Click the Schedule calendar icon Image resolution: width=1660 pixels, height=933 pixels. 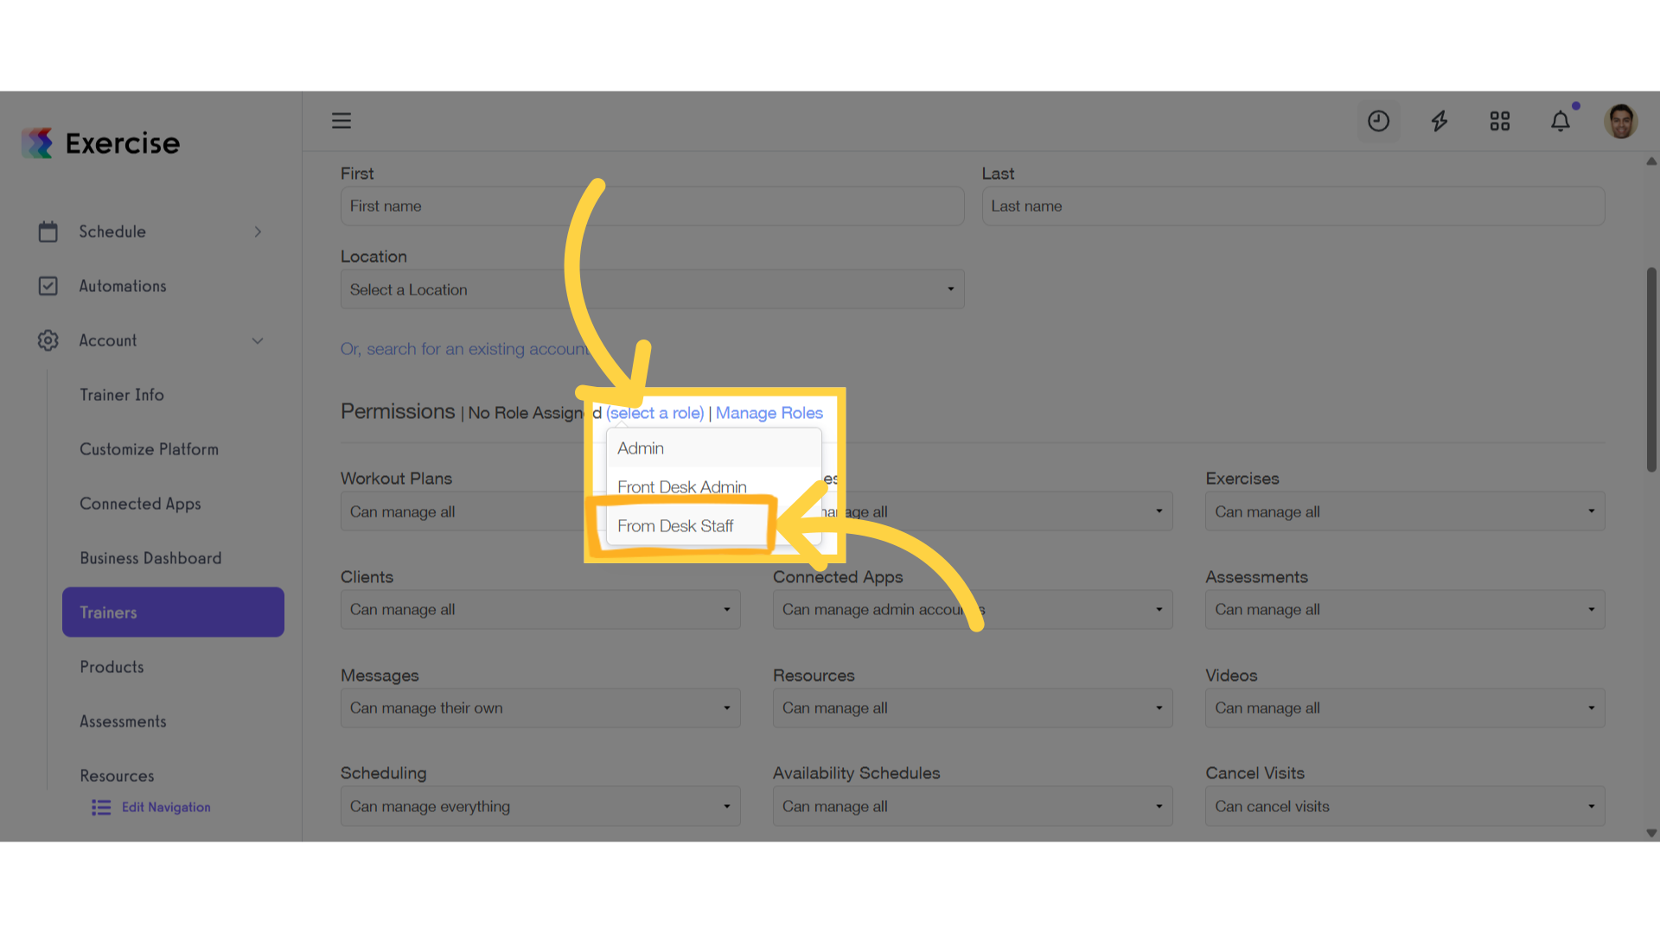(48, 232)
